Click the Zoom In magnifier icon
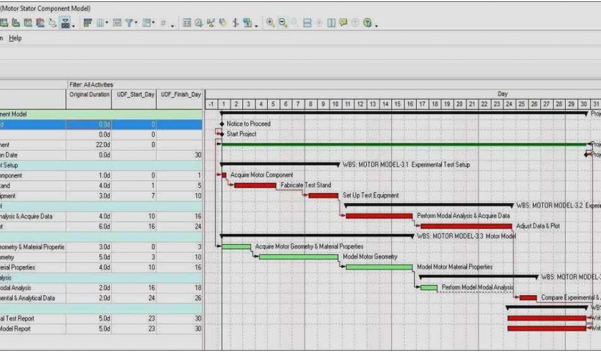601x352 pixels. (x=271, y=23)
